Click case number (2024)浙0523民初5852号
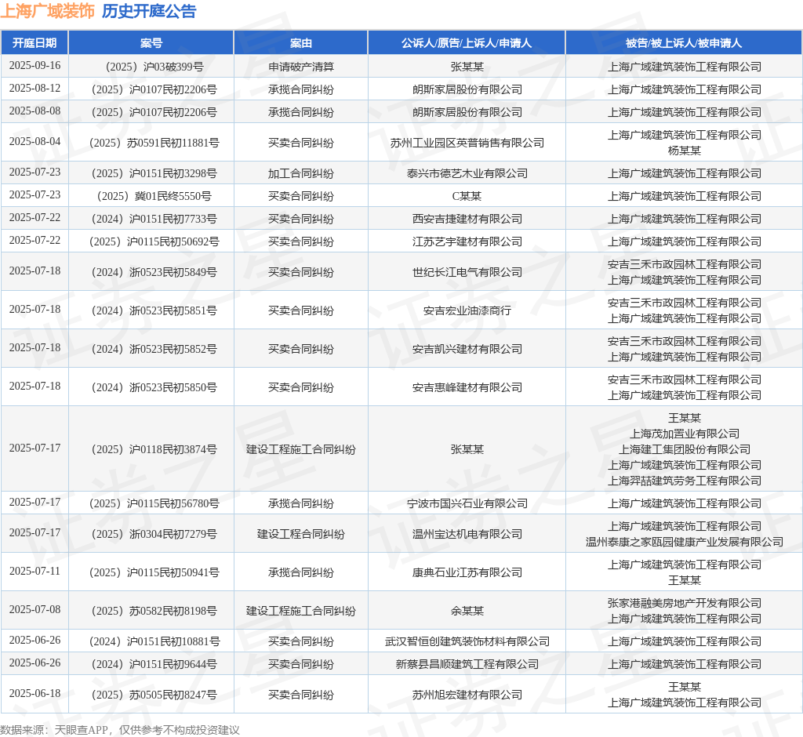 click(154, 349)
